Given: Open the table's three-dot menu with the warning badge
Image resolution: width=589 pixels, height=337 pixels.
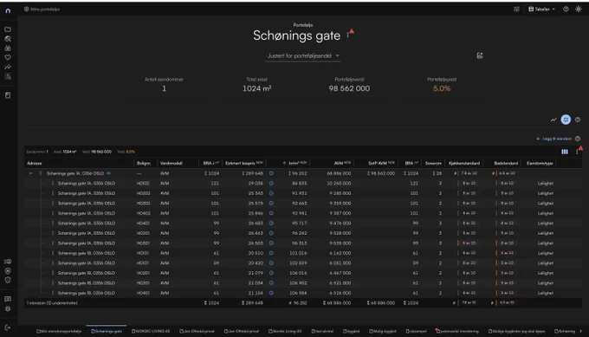Looking at the screenshot, I should tap(578, 152).
